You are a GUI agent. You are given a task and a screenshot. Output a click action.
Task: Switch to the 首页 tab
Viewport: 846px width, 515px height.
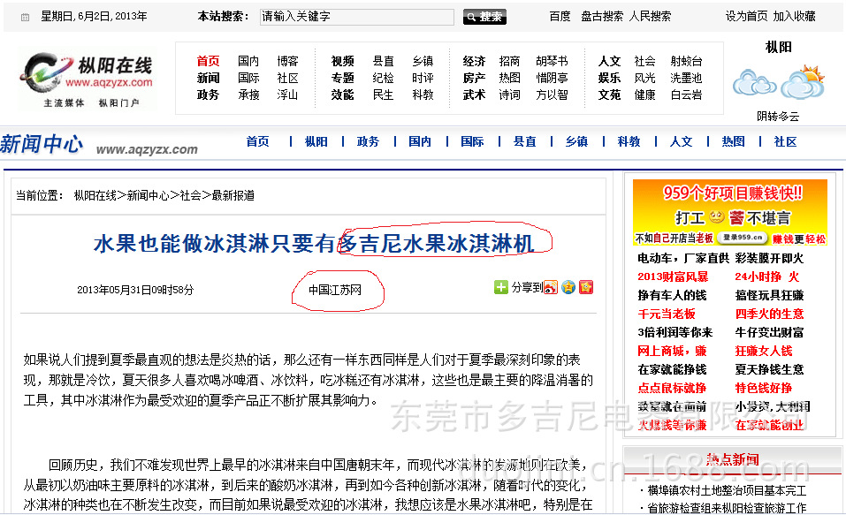(257, 140)
